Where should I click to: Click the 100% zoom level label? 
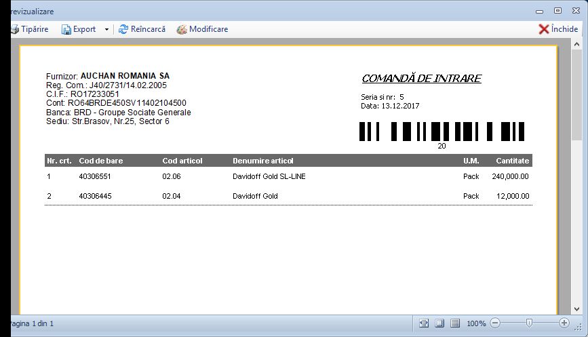coord(476,323)
